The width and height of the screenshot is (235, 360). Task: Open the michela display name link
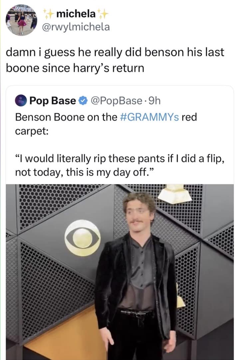coord(76,14)
